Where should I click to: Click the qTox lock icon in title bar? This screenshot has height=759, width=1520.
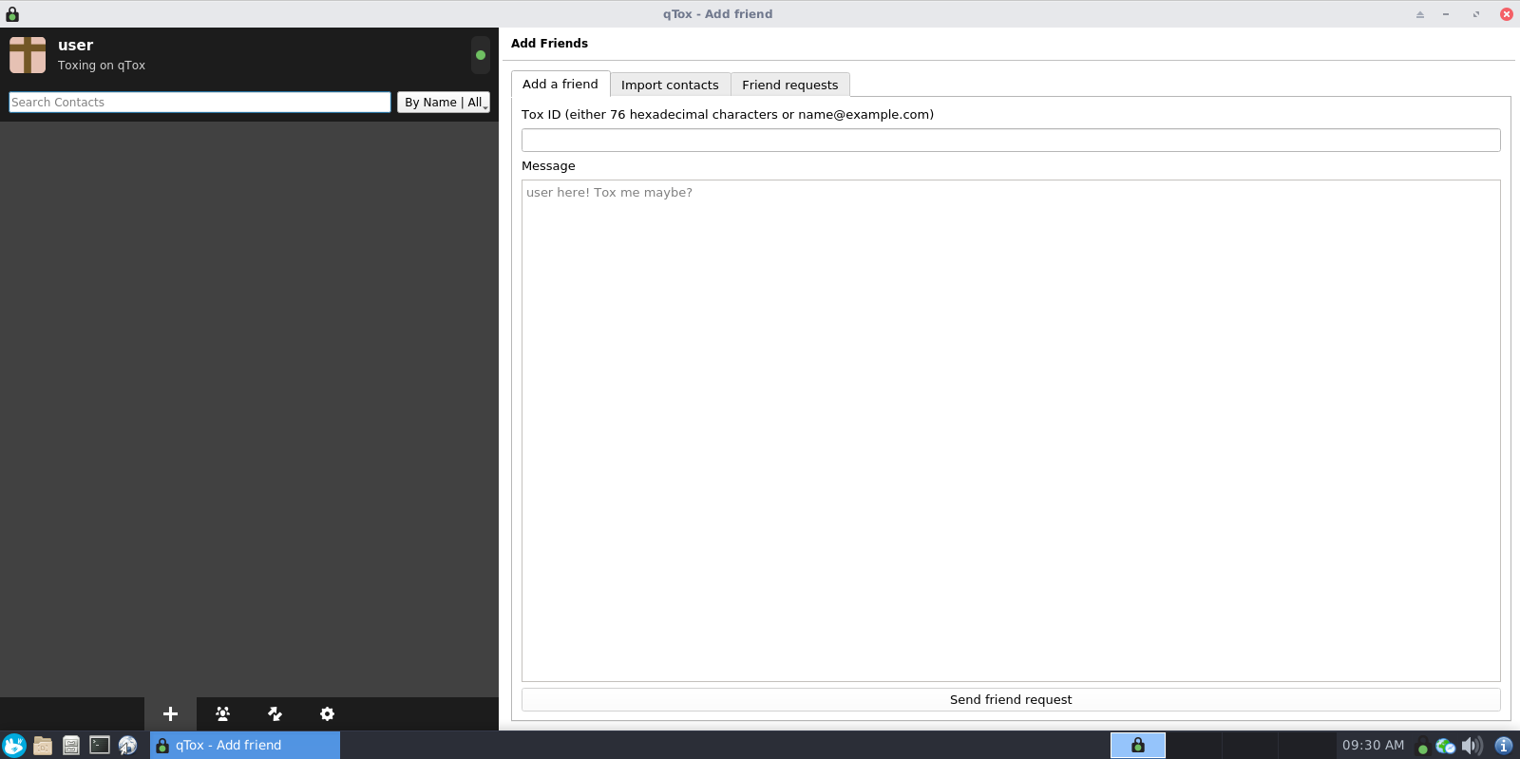(12, 13)
